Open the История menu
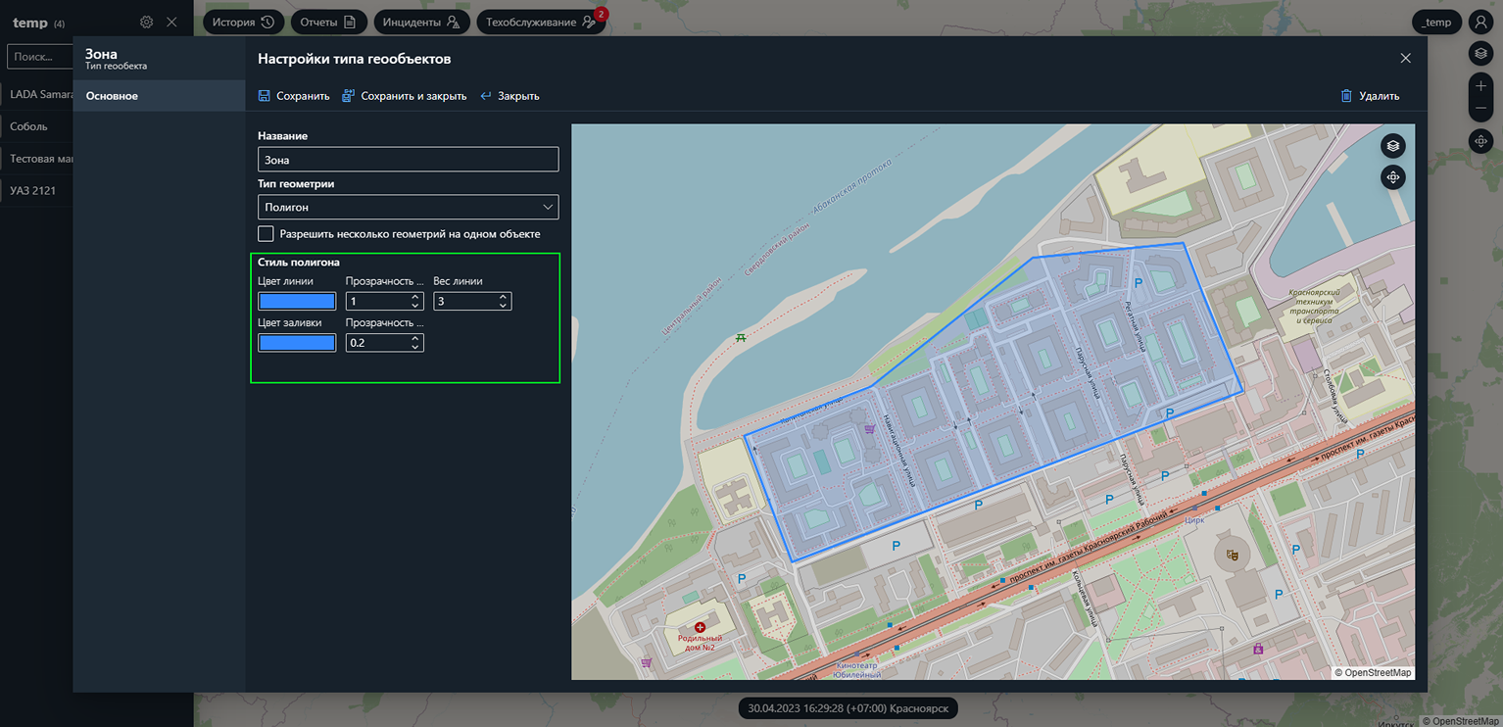 tap(243, 22)
